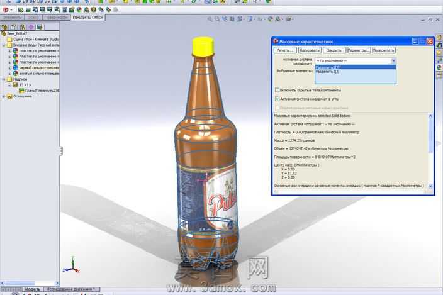Select 'Разделить1[3]' in the selected items list

tap(356, 72)
